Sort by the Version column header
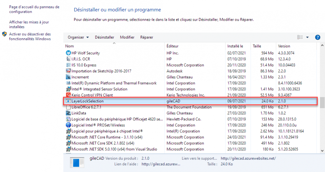The width and height of the screenshot is (325, 172). point(284,46)
